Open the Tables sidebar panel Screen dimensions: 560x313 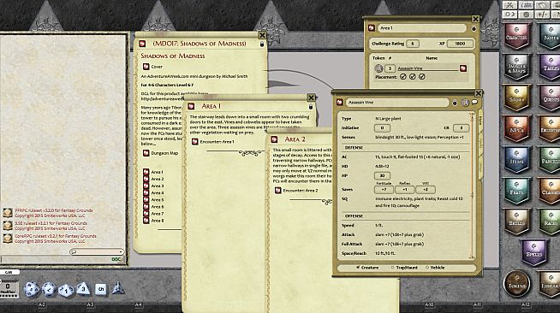tap(550, 67)
